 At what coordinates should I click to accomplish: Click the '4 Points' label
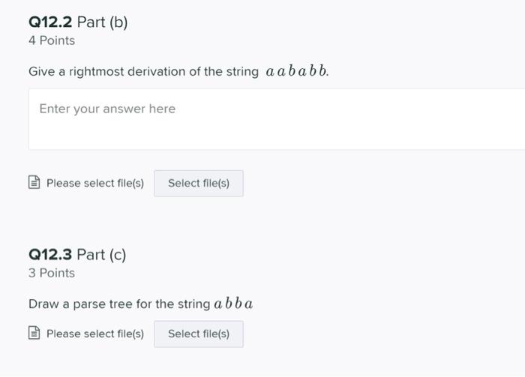point(52,40)
